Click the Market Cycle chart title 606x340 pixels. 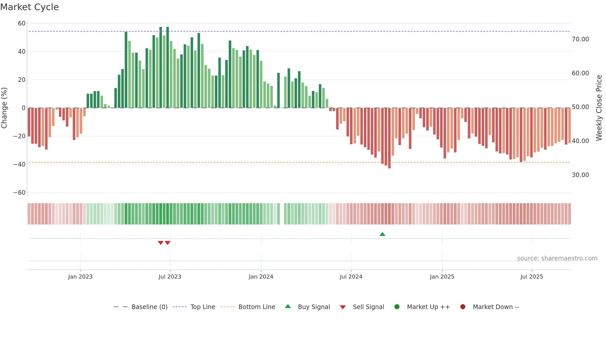[30, 7]
